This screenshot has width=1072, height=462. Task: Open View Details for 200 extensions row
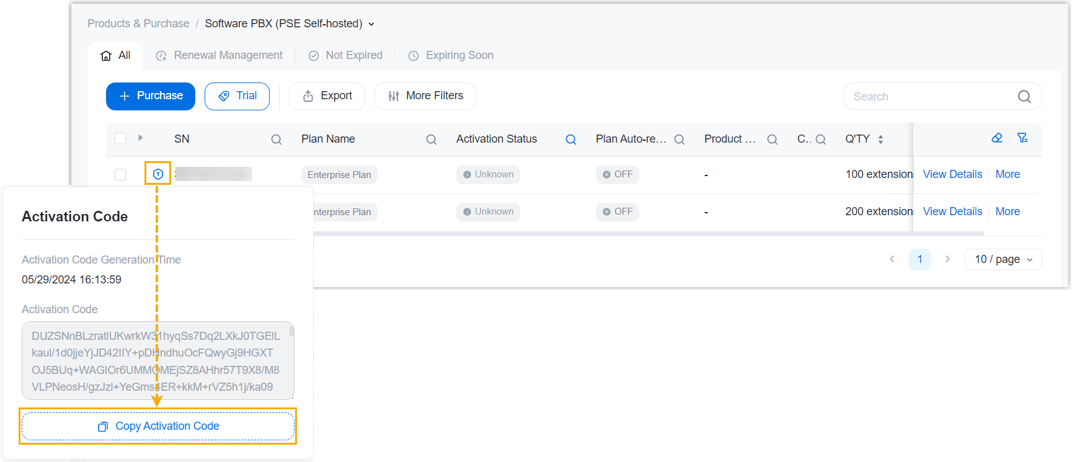[x=952, y=211]
